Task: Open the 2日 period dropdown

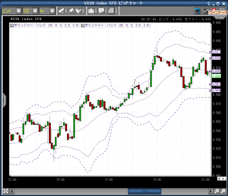Action: (30, 11)
